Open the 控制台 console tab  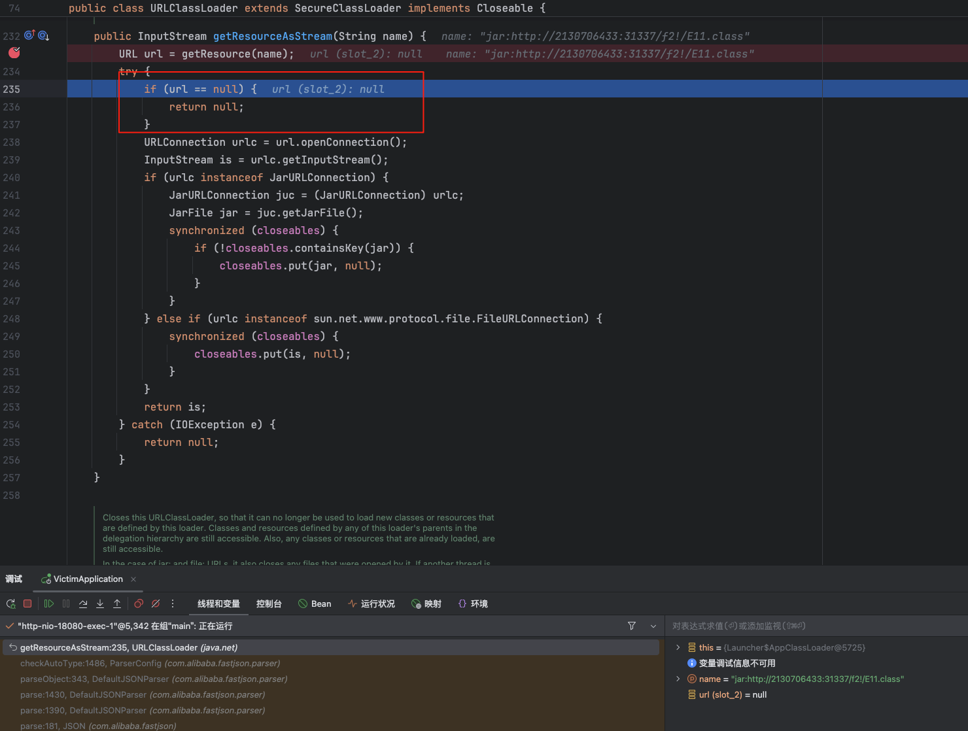pyautogui.click(x=269, y=603)
